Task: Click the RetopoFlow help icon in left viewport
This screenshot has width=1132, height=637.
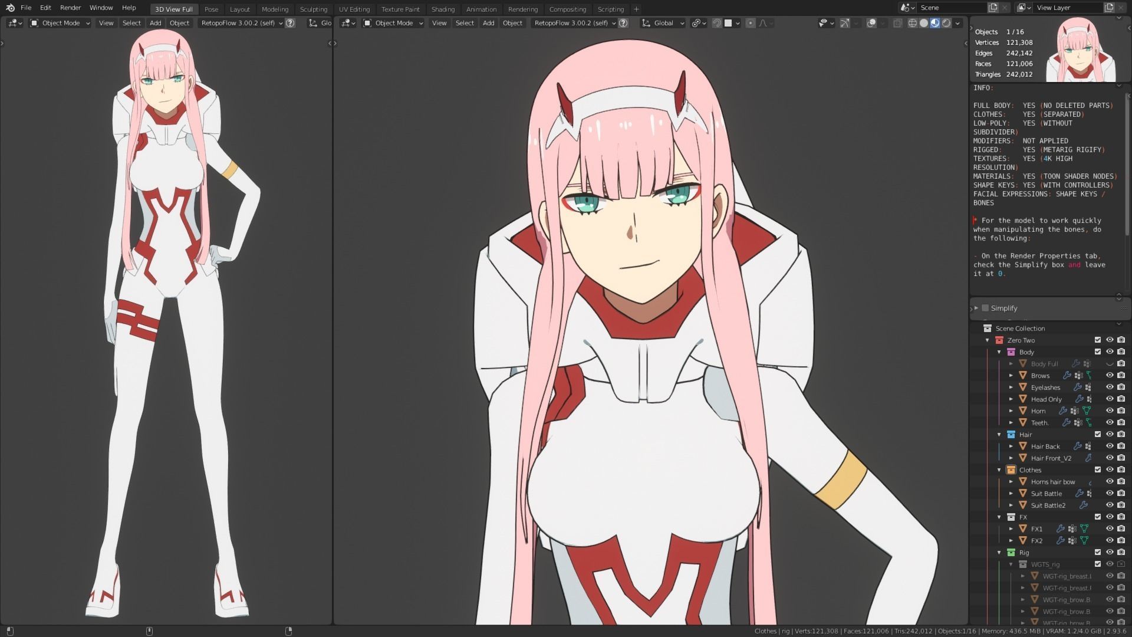Action: click(x=290, y=23)
